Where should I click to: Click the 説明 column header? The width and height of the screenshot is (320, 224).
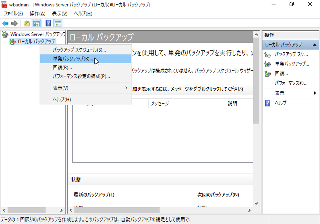pyautogui.click(x=239, y=104)
